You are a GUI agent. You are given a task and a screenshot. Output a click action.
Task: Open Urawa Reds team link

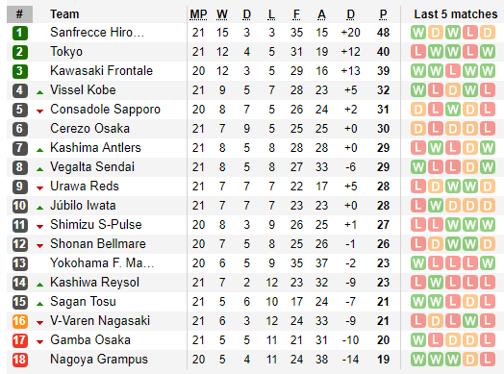[85, 186]
